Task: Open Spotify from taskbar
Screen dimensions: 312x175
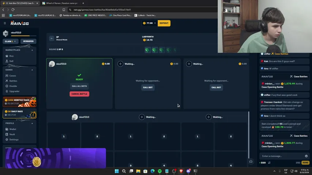Action: click(x=160, y=171)
